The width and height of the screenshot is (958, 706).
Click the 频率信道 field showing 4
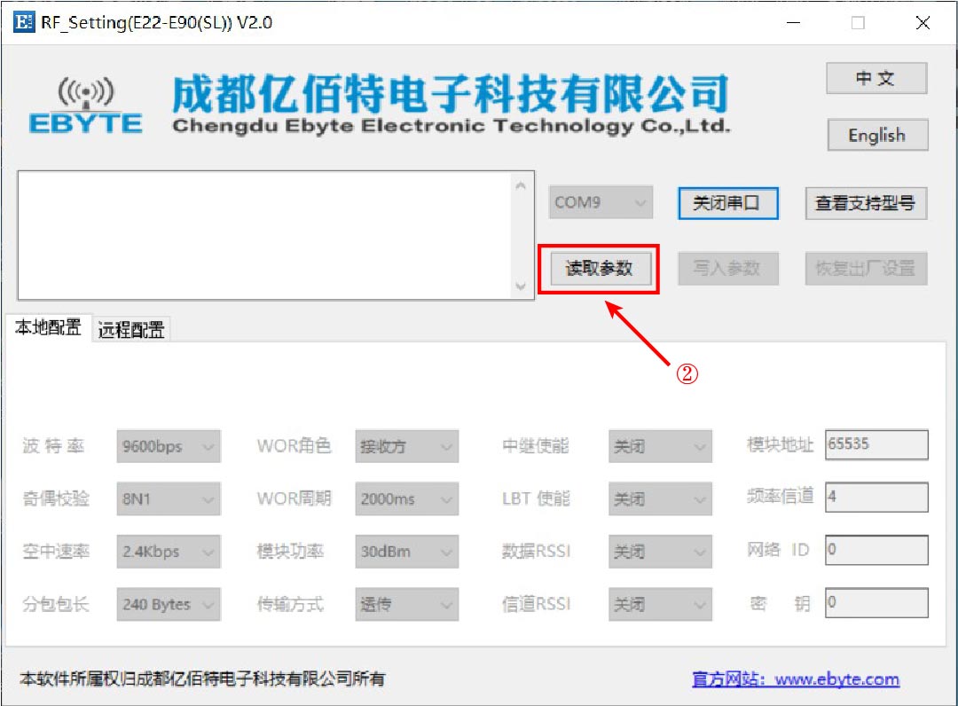(x=876, y=498)
